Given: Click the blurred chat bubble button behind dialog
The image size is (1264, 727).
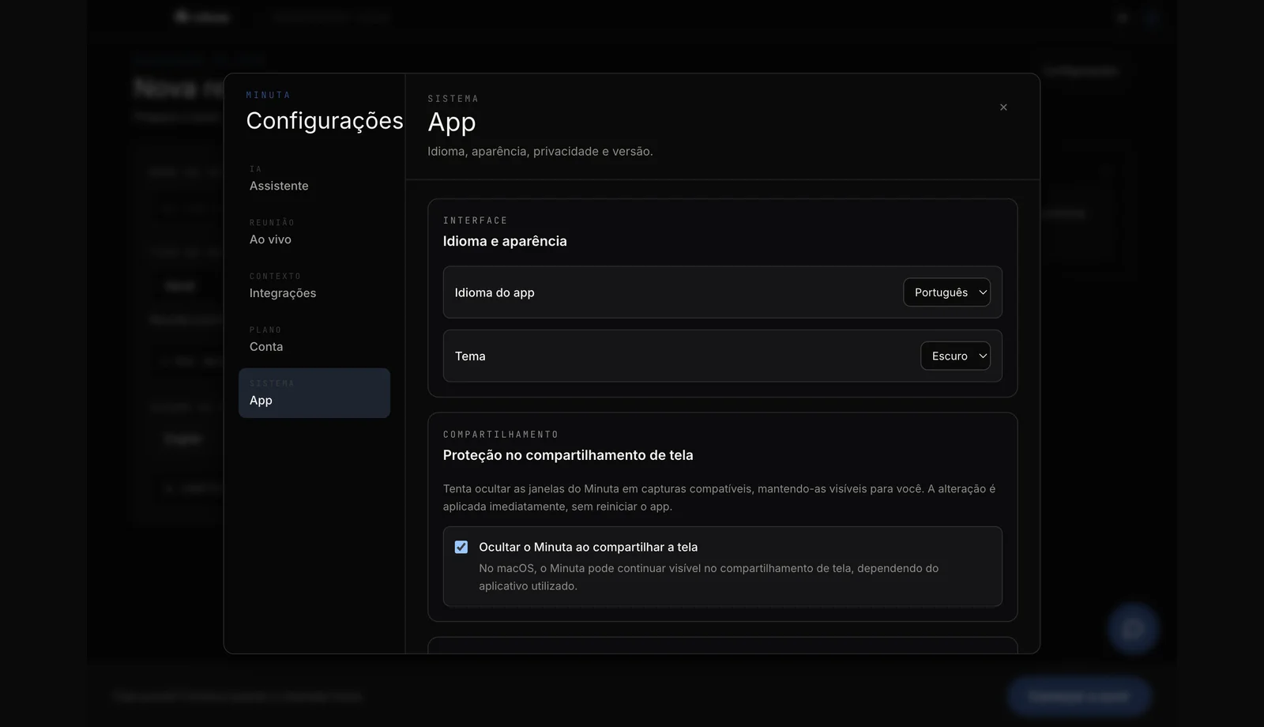Looking at the screenshot, I should pos(1133,629).
